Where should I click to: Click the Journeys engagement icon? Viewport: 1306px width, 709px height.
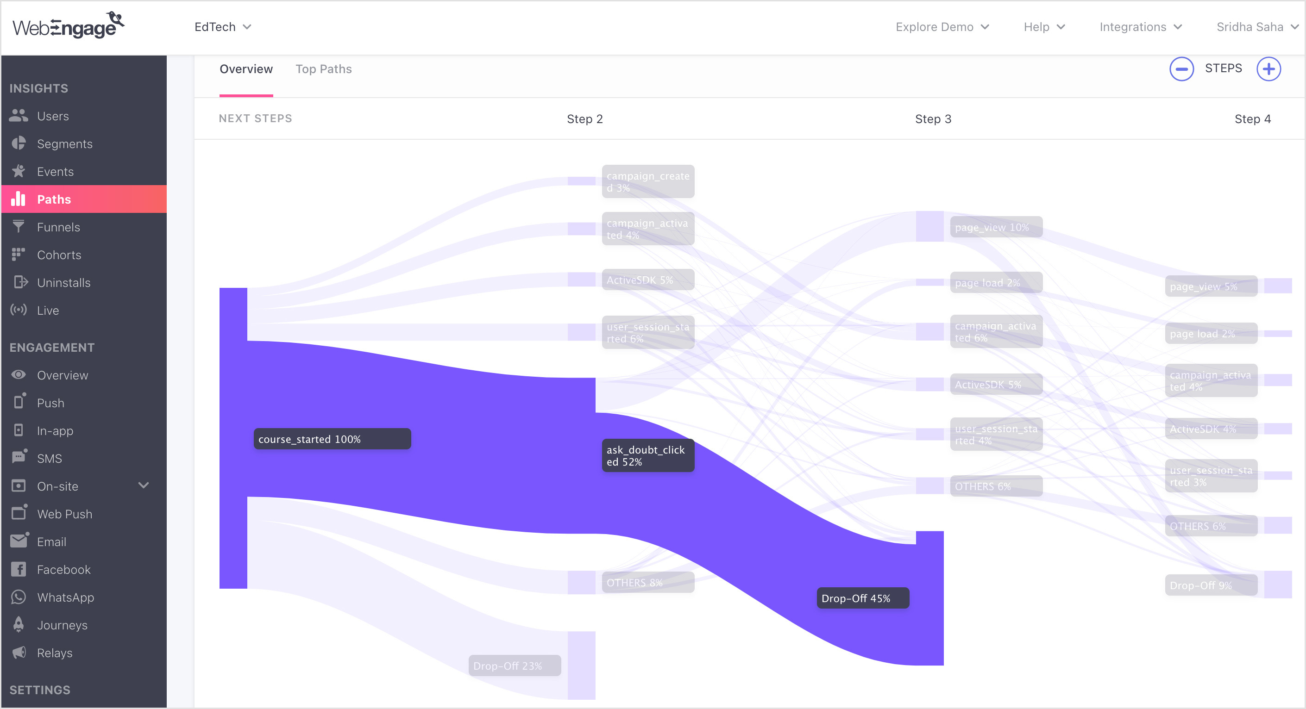(19, 625)
